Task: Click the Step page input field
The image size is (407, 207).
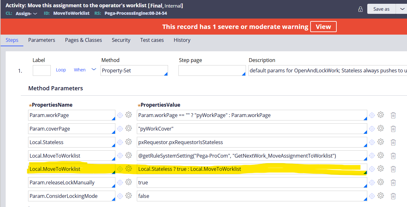Action: [212, 70]
